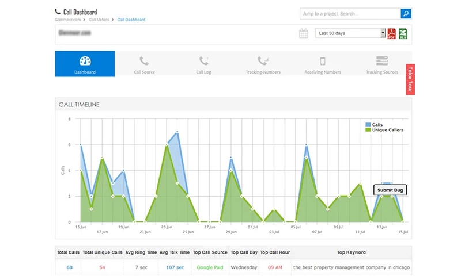Click the Tracking Sources server icon
461x276 pixels.
pyautogui.click(x=381, y=61)
